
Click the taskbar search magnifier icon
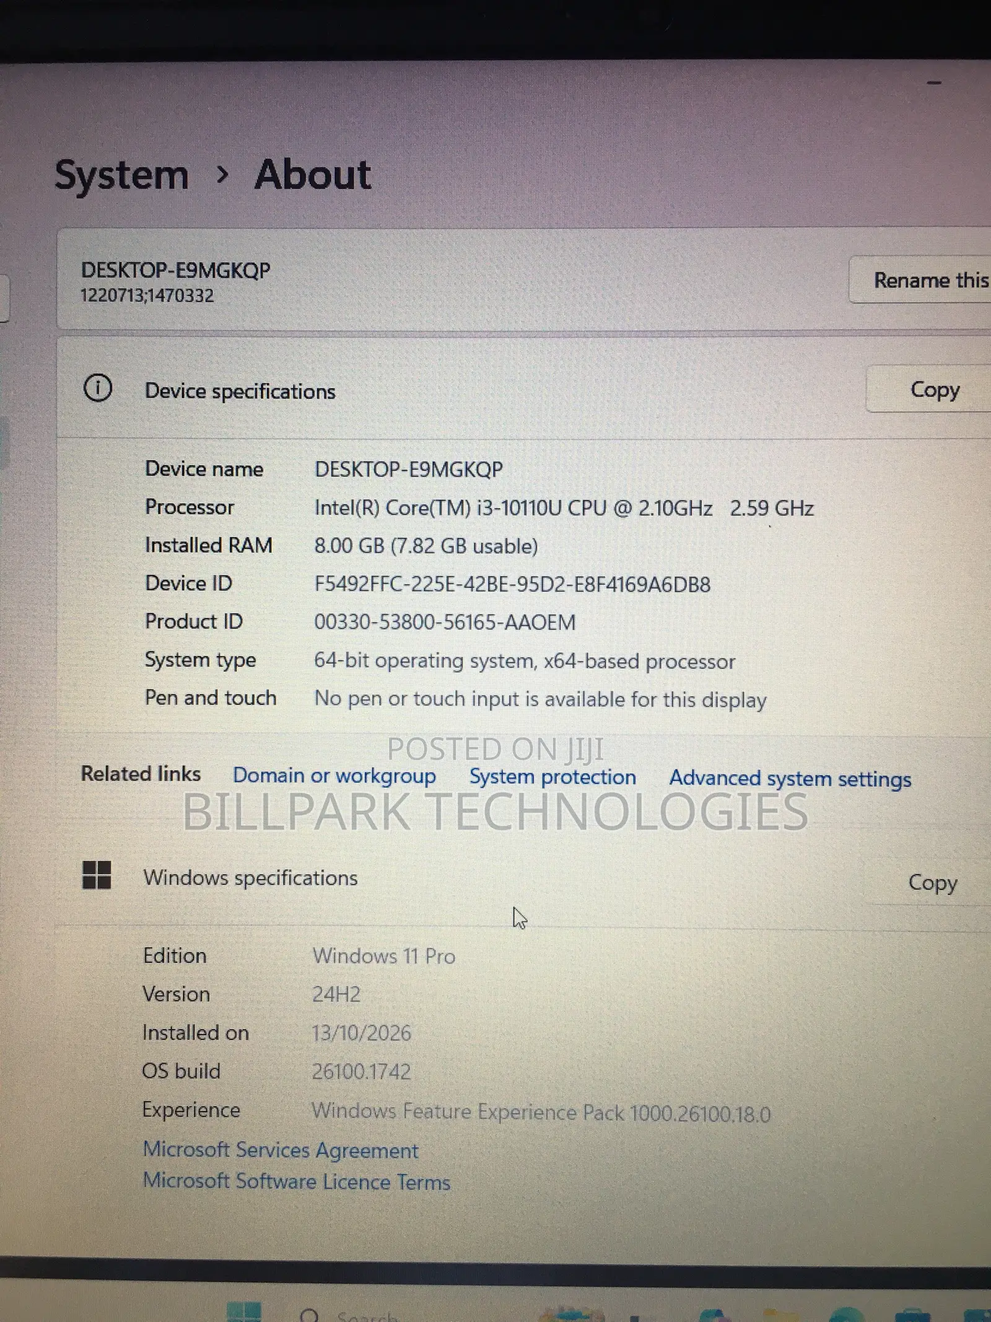pos(309,1315)
